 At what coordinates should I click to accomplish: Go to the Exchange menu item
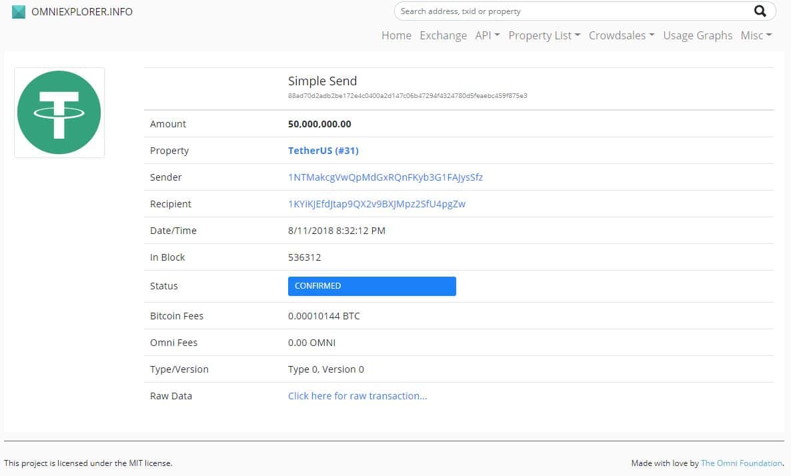(x=443, y=35)
